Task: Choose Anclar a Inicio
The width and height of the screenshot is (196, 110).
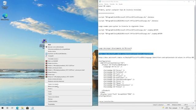Action: pyautogui.click(x=52, y=51)
